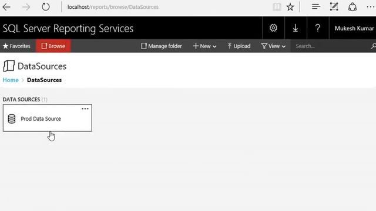Viewport: 376px width, 211px height.
Task: Reload the page with refresh icon
Action: click(46, 7)
